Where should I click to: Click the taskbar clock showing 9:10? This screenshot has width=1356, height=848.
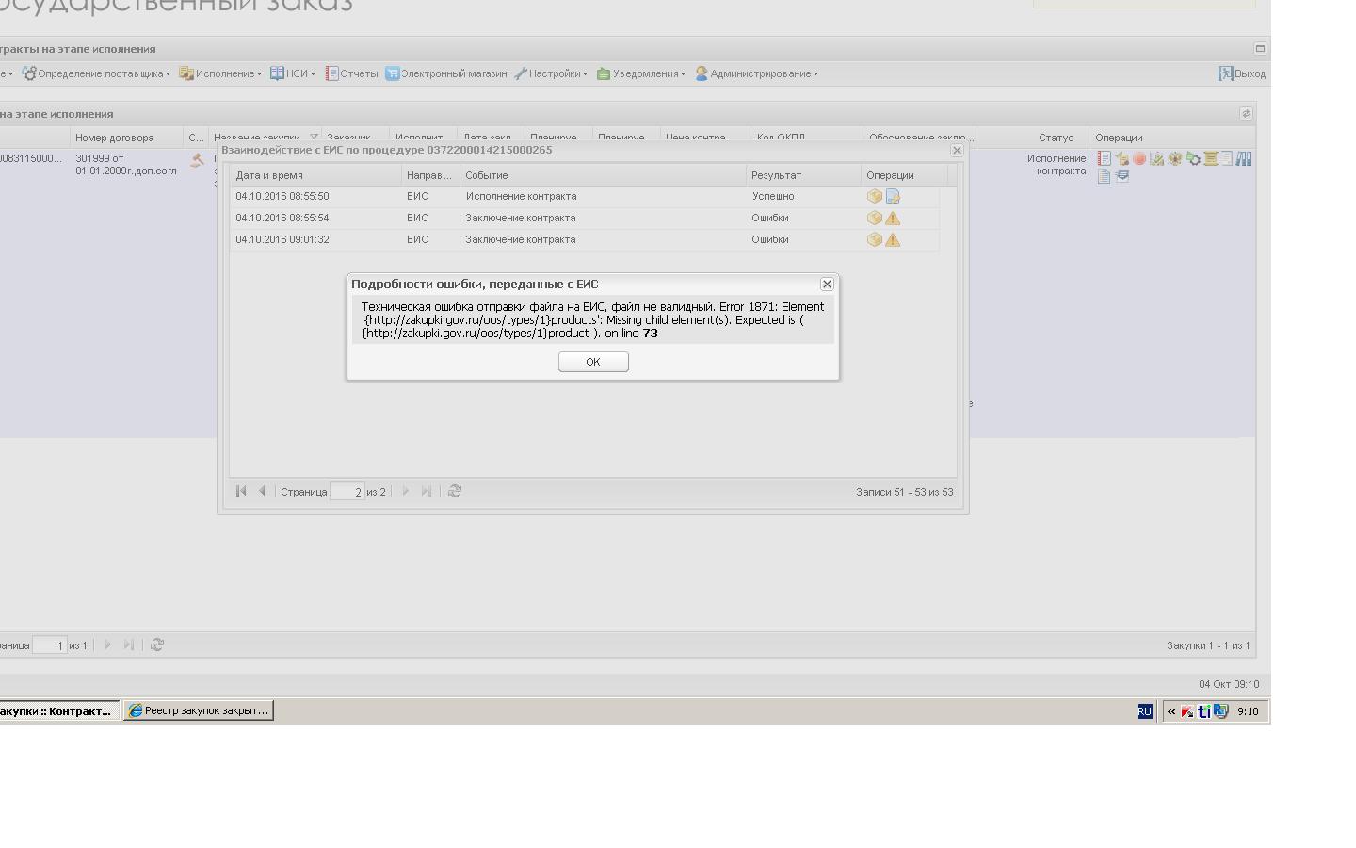pos(1248,711)
